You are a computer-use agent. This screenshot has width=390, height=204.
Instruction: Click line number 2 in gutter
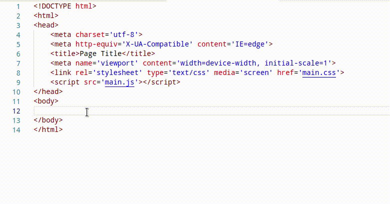[x=18, y=16]
